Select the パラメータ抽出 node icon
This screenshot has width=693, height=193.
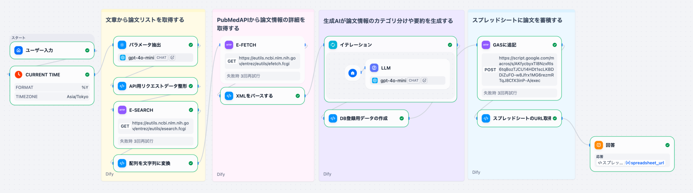tap(122, 45)
